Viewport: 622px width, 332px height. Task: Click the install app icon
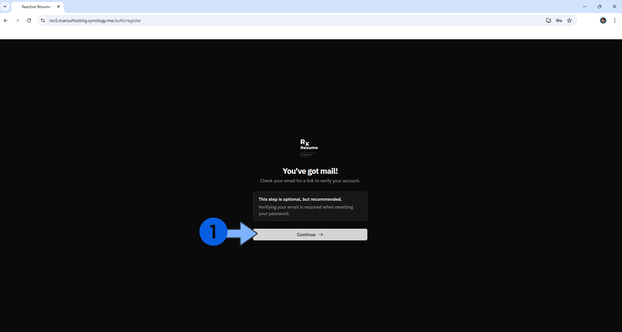[548, 20]
